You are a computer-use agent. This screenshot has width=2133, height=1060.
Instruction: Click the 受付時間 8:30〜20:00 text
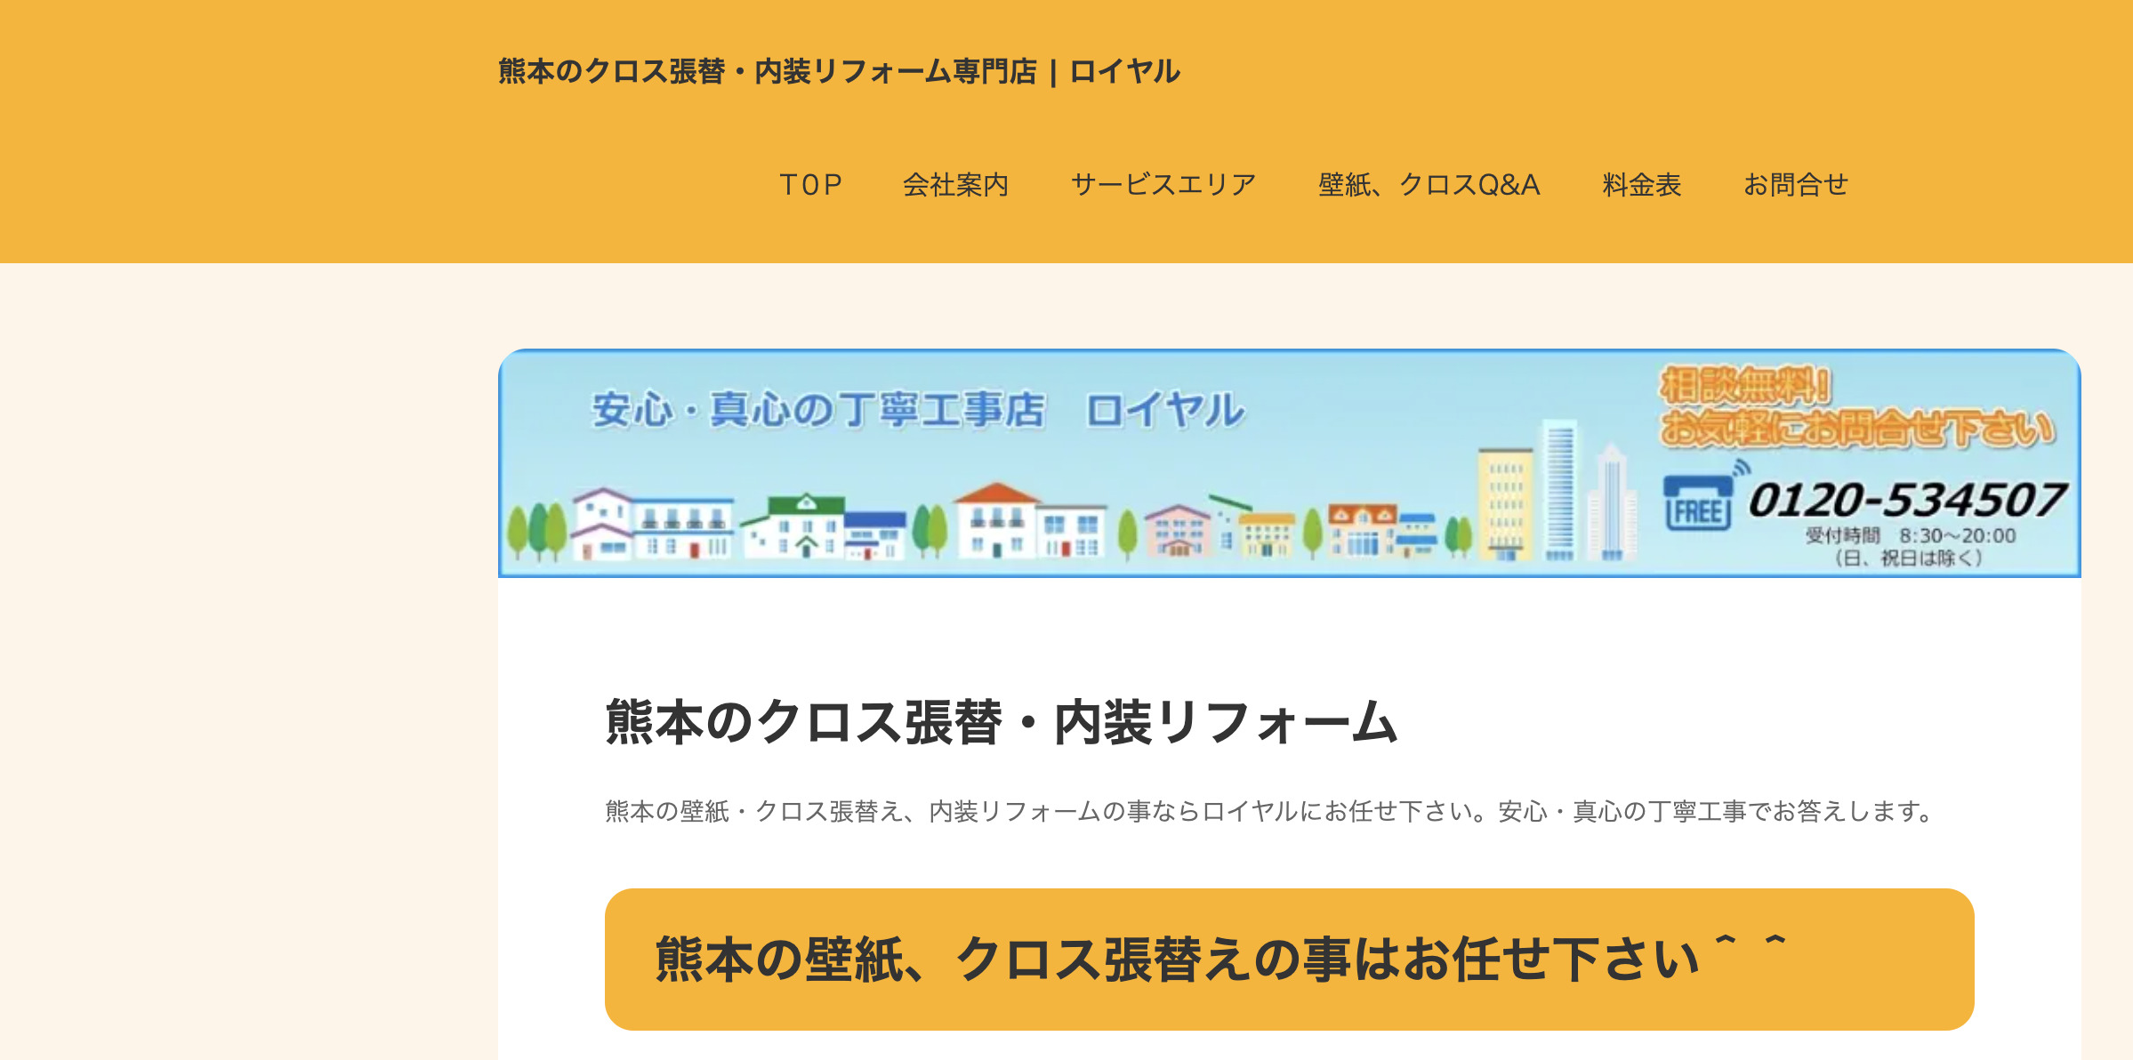point(1910,535)
